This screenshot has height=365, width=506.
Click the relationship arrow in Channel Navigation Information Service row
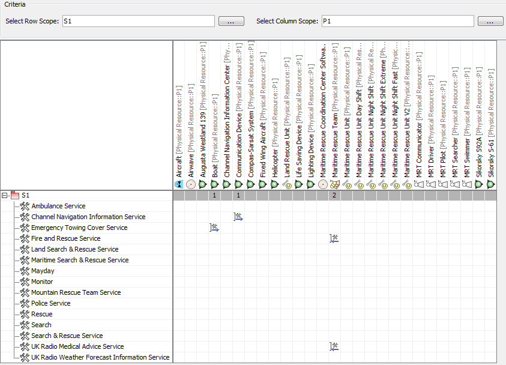click(238, 217)
